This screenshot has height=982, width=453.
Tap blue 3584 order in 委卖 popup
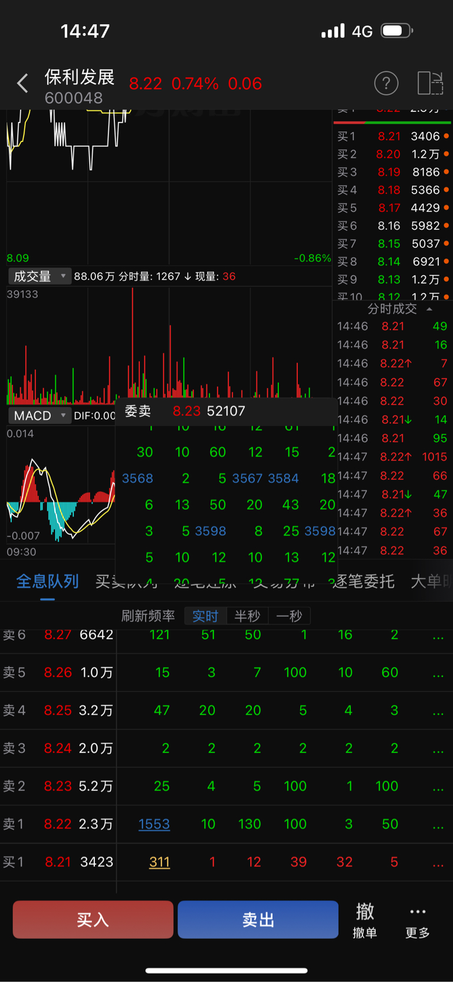pos(283,478)
